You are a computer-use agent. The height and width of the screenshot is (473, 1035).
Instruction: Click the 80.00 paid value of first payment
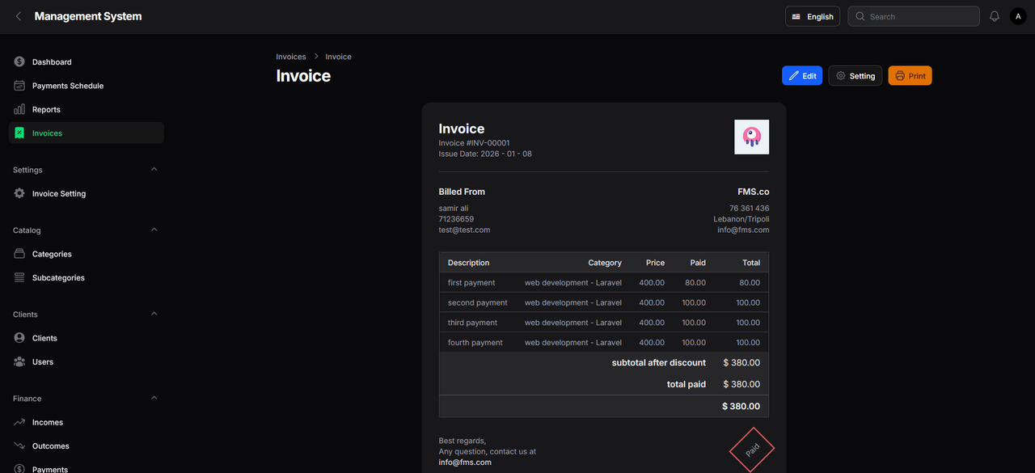[695, 283]
